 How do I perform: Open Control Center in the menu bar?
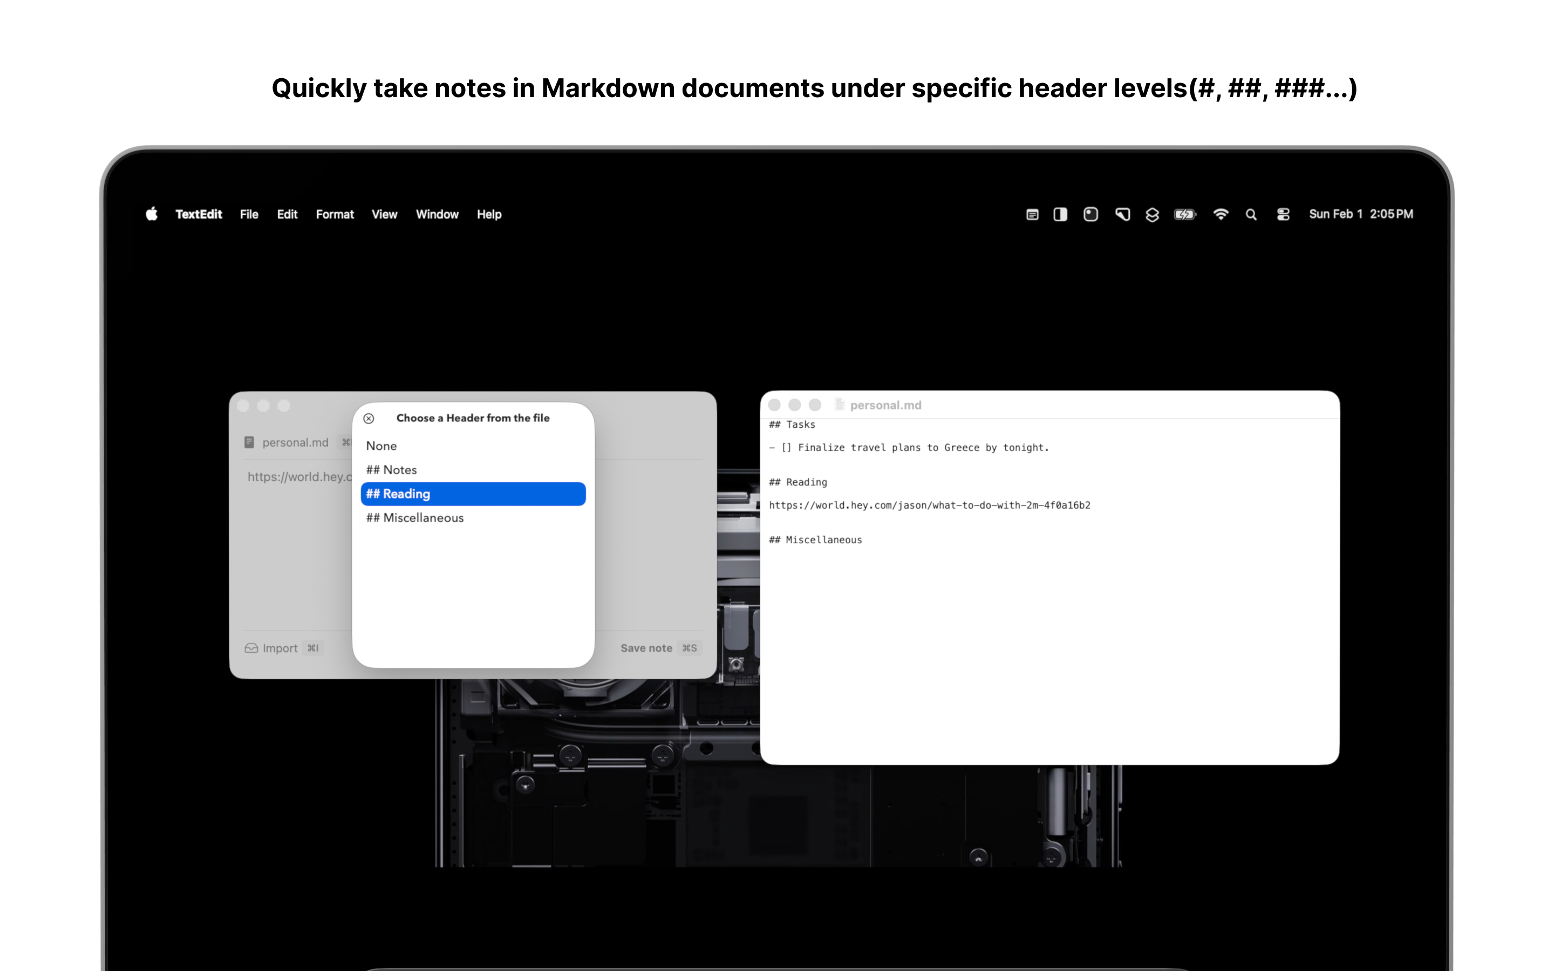click(1283, 215)
